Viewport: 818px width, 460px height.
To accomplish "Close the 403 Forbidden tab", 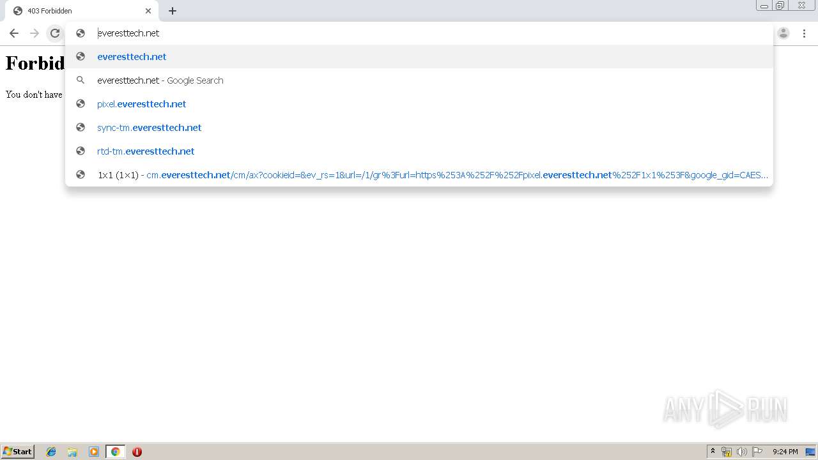I will [x=148, y=11].
